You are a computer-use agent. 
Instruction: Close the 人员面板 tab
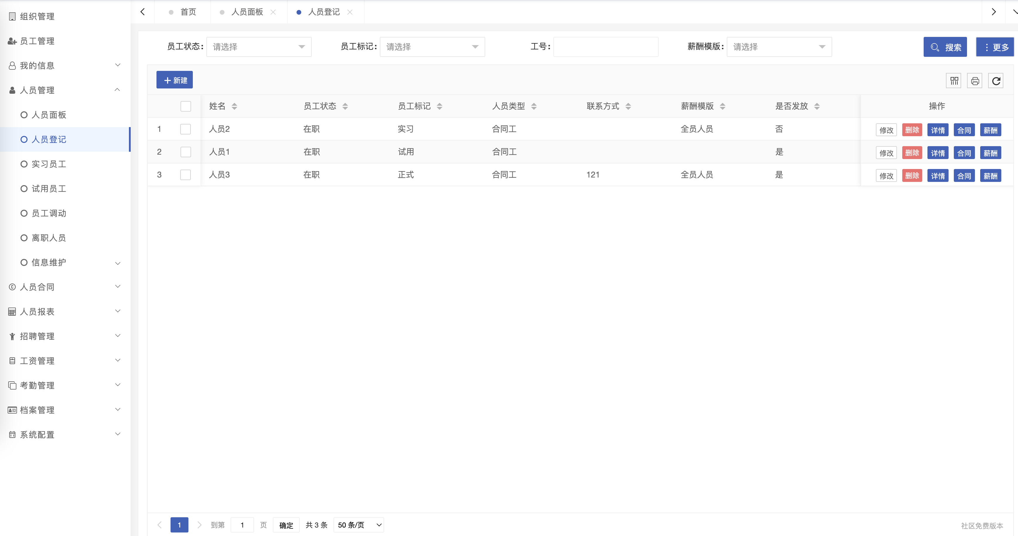273,12
